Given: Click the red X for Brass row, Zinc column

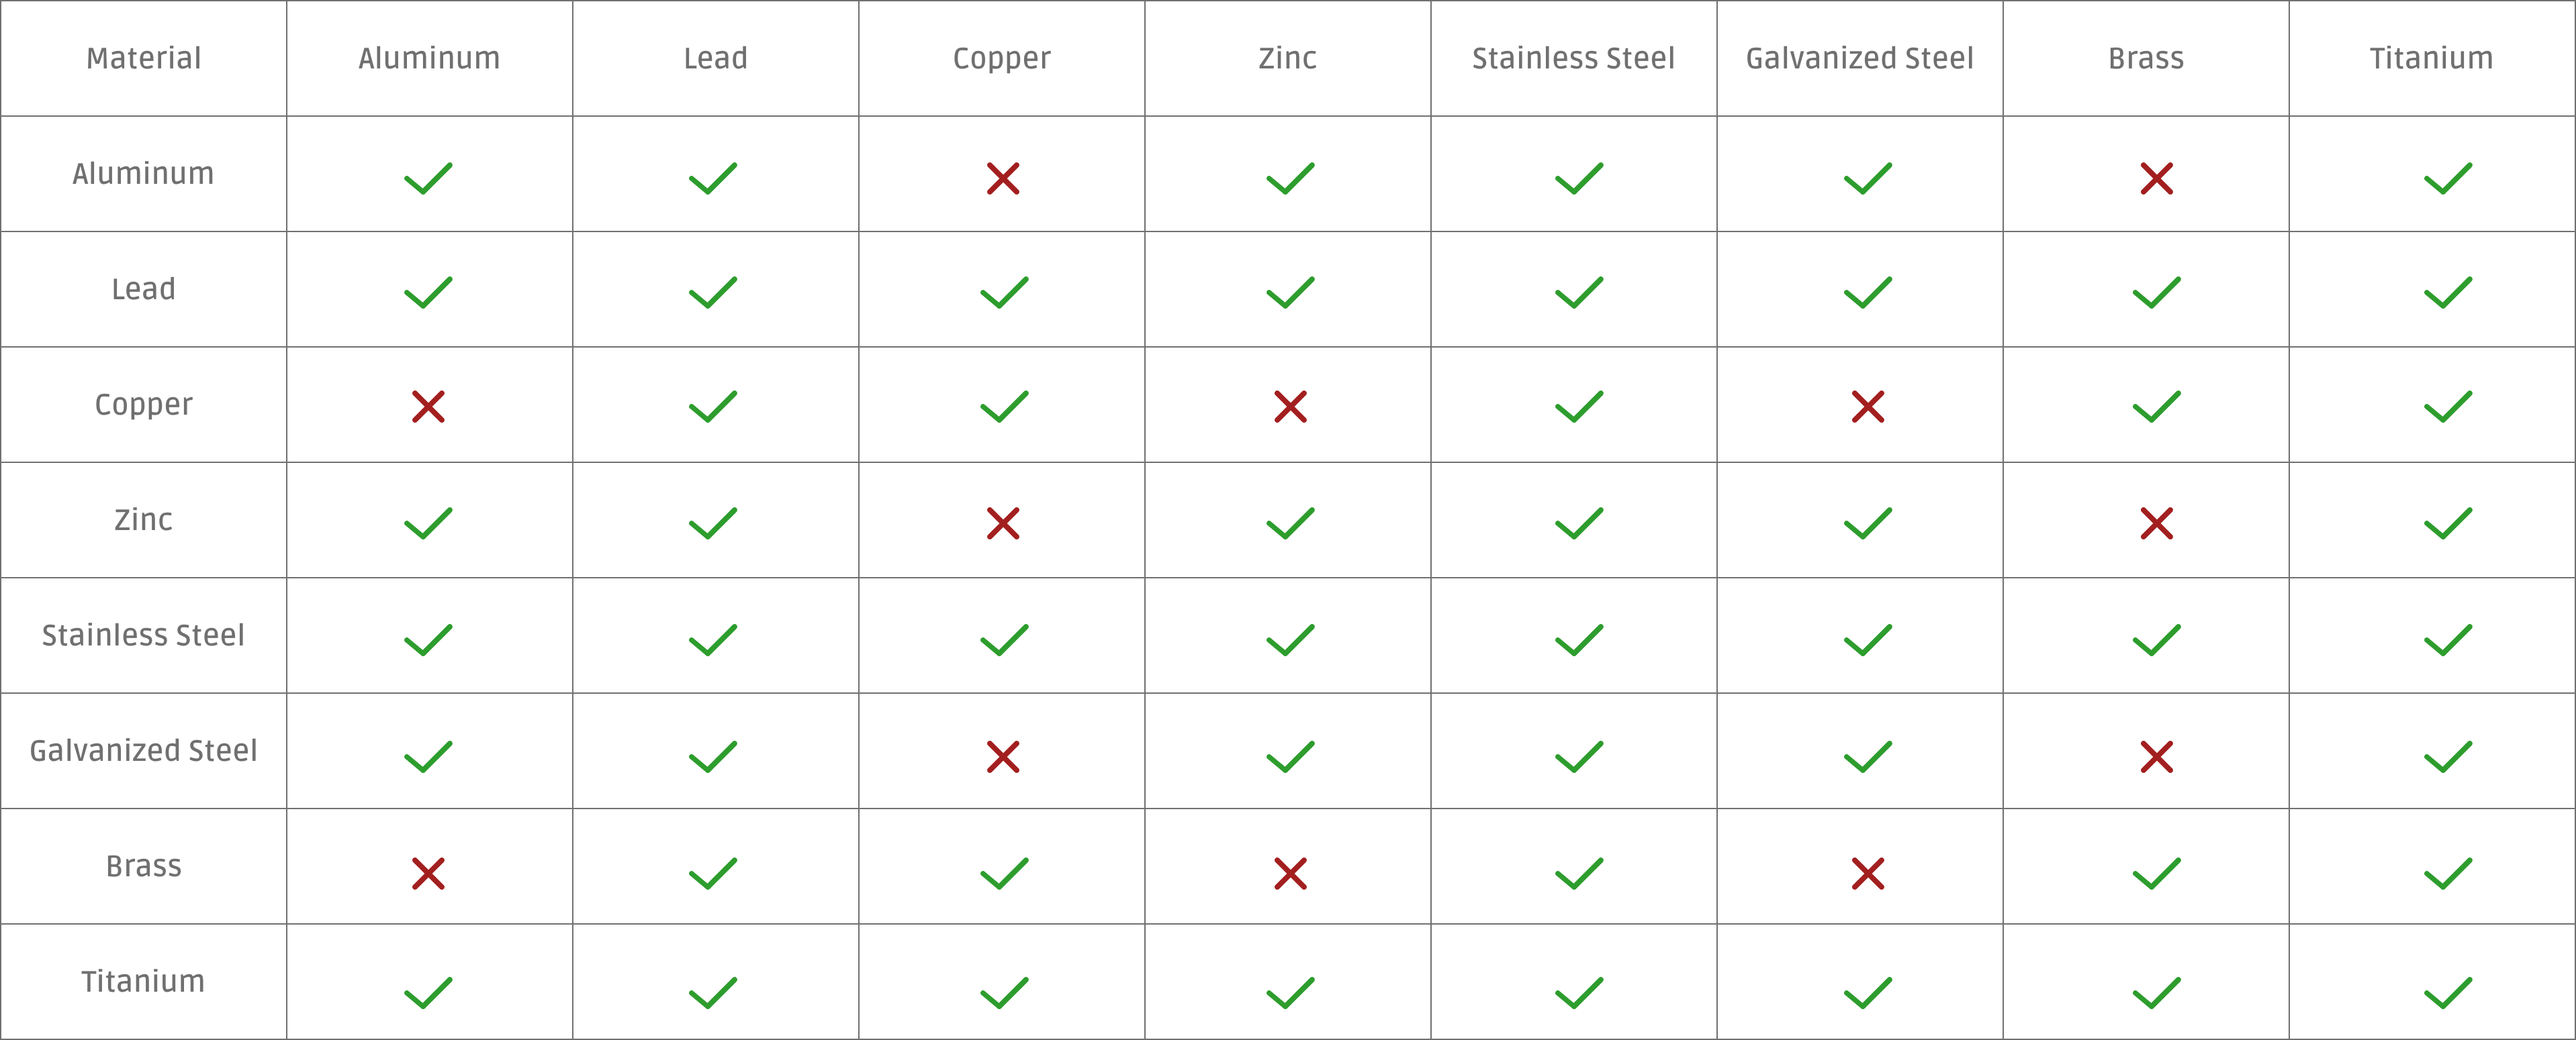Looking at the screenshot, I should pos(1290,874).
